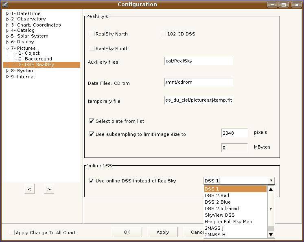304x242 pixels.
Task: Close the Configuration window
Action: point(296,4)
